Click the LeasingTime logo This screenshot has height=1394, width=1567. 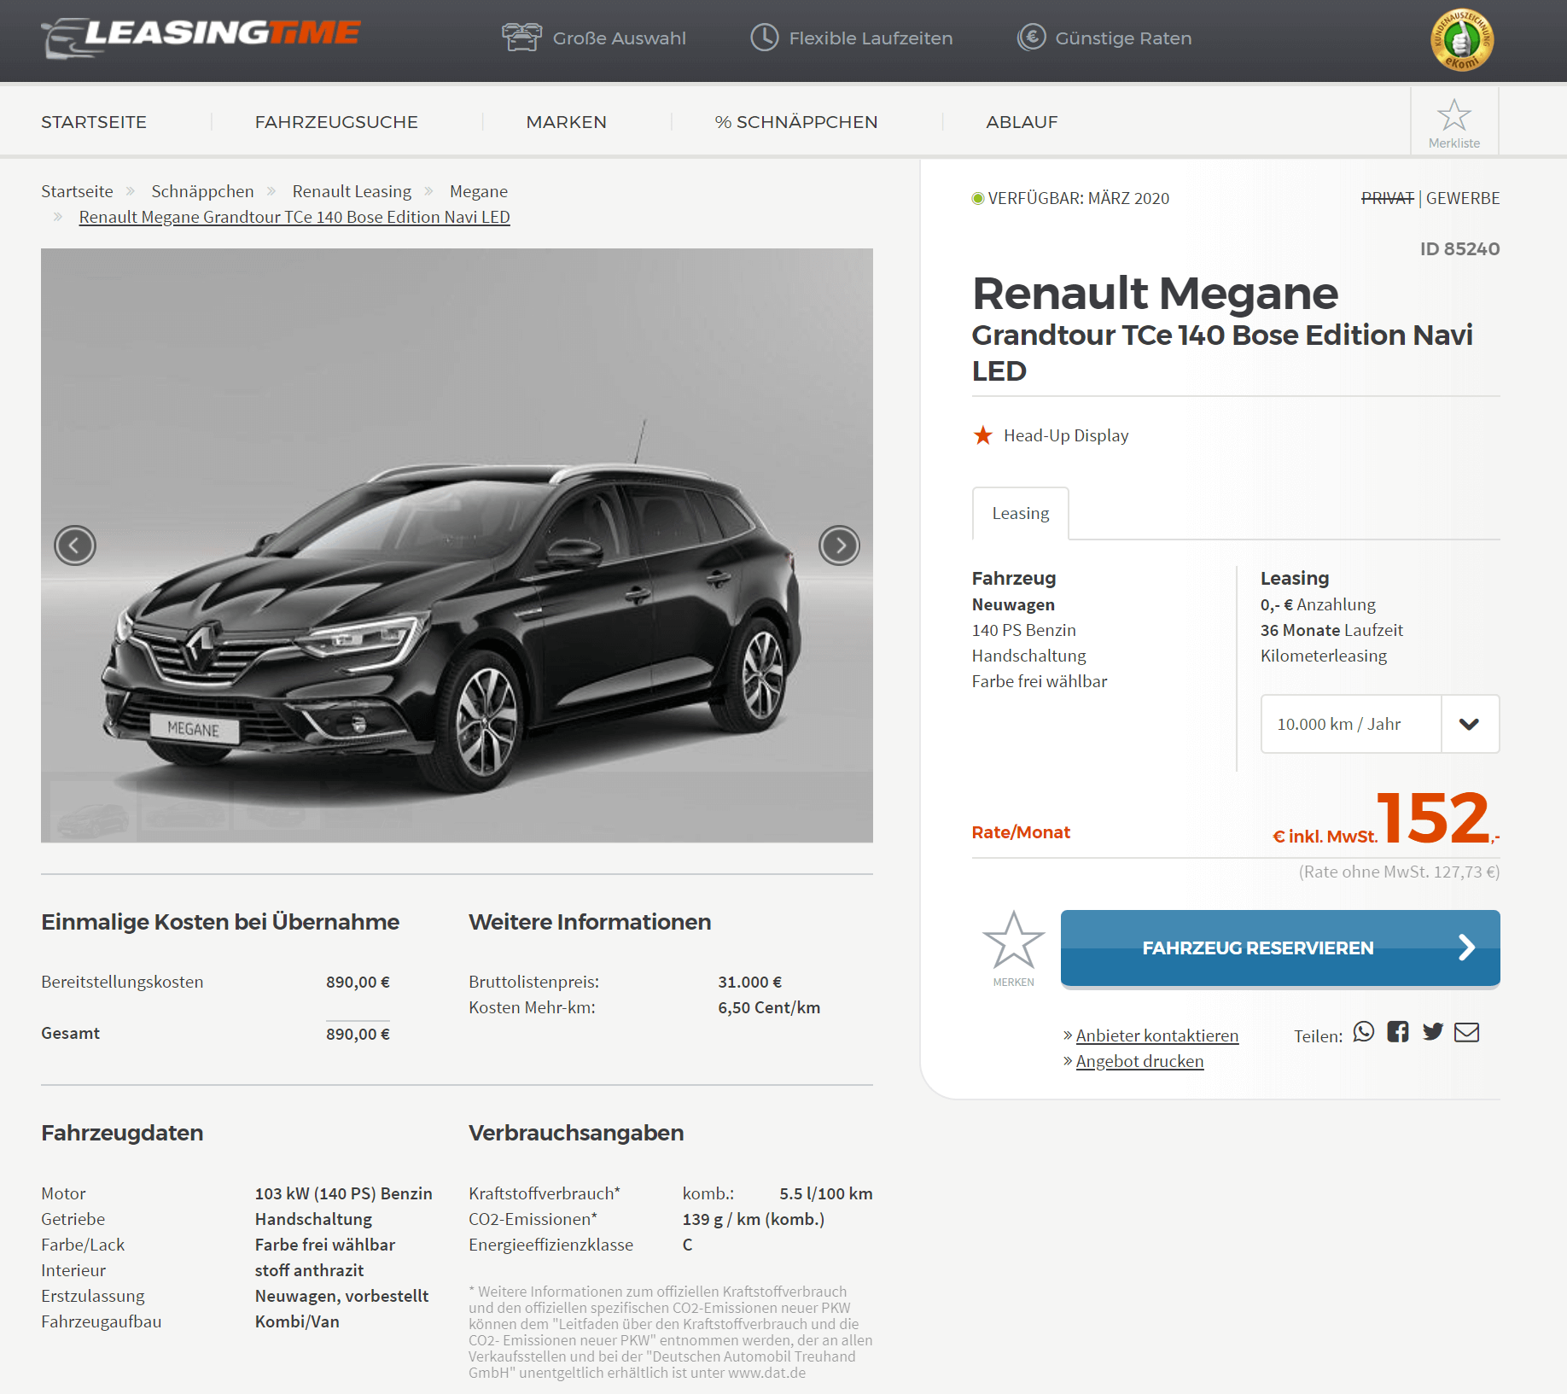pyautogui.click(x=201, y=38)
